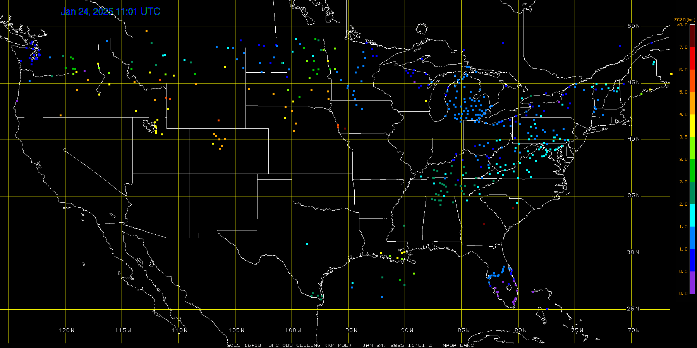Click the '5.0' color bar label
The image size is (697, 348).
683,92
